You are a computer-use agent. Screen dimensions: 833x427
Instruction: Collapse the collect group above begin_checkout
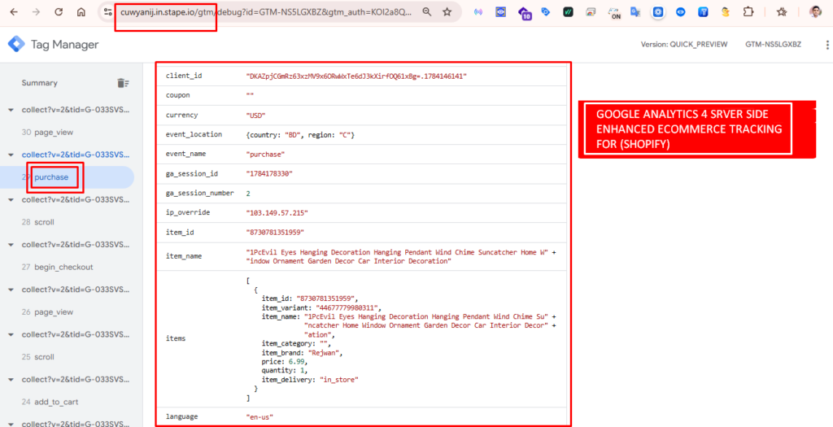click(11, 245)
